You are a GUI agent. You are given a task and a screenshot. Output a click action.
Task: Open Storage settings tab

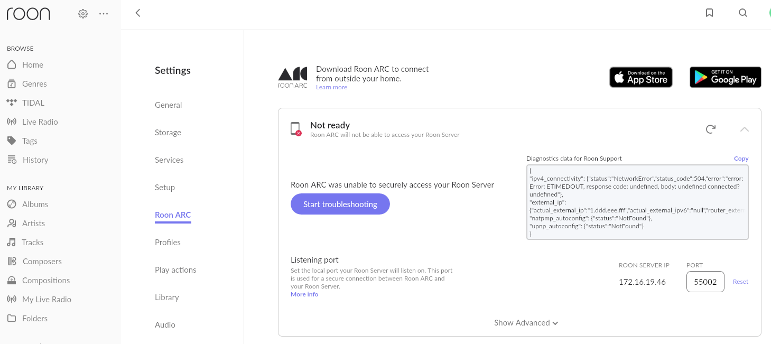pyautogui.click(x=168, y=132)
